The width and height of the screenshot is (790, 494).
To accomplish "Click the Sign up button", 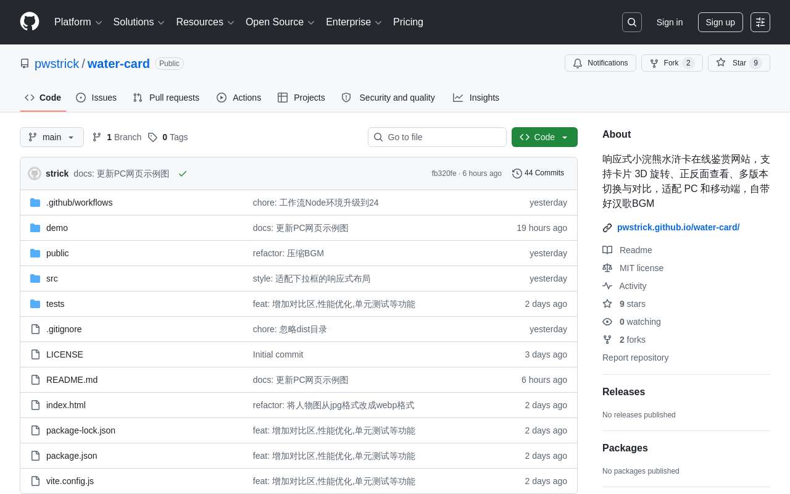I will [x=720, y=22].
